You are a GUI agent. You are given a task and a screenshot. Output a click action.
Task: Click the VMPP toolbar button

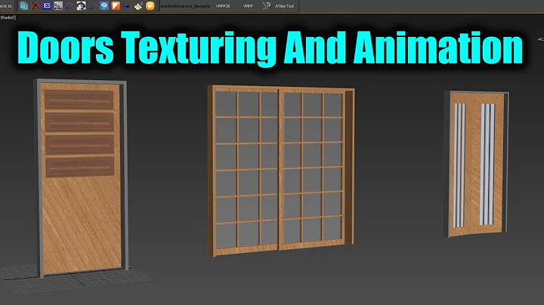248,6
